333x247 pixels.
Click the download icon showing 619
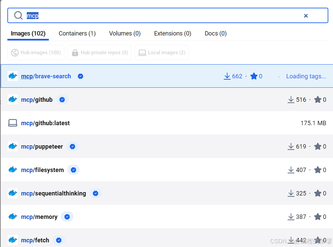pos(291,147)
